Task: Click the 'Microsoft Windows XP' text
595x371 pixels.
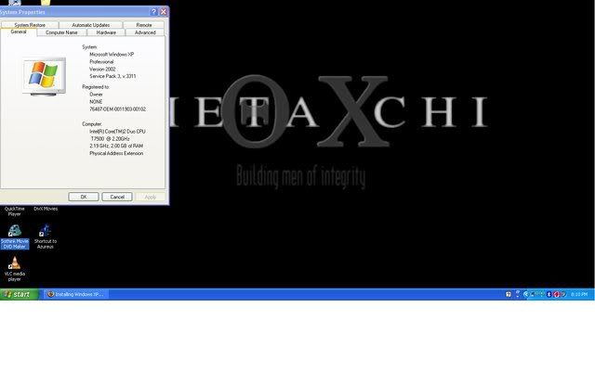Action: click(x=112, y=55)
